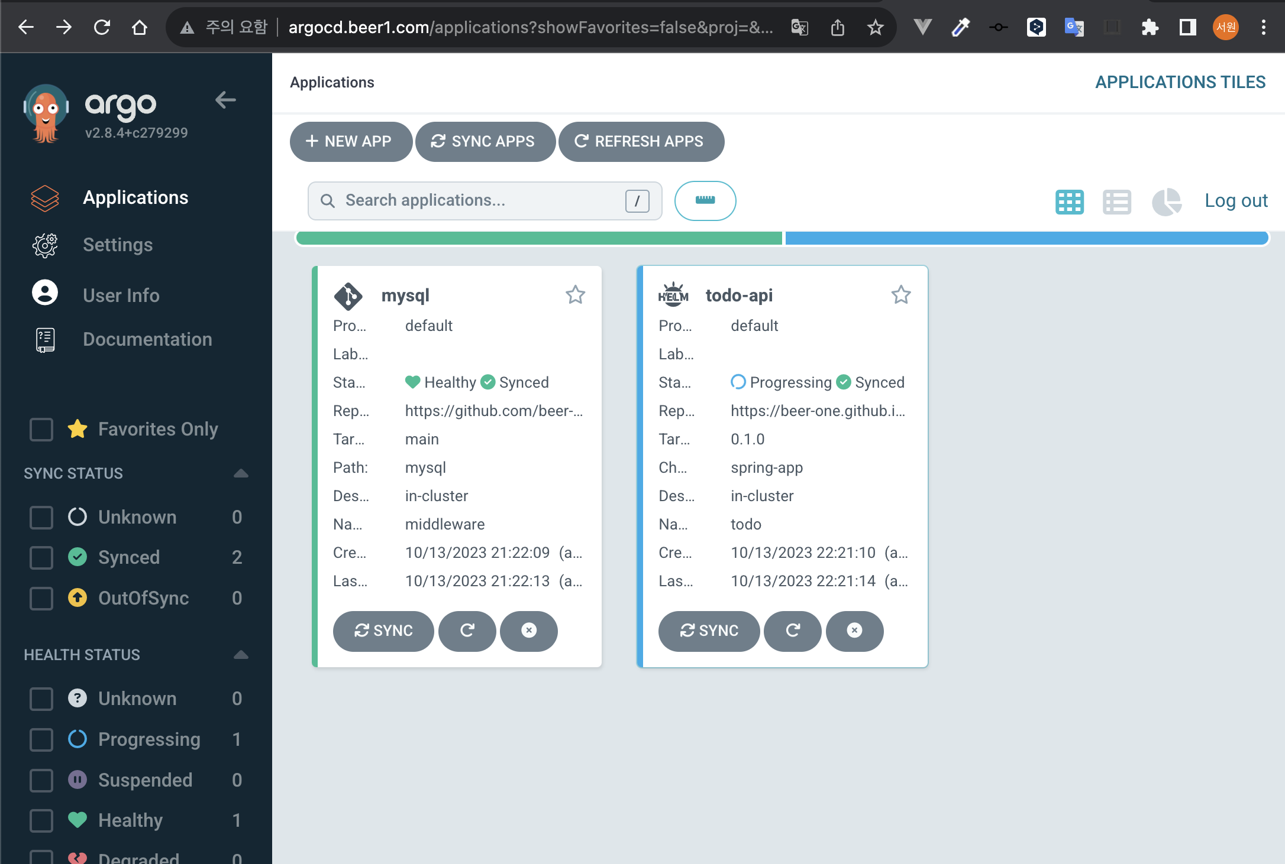Image resolution: width=1285 pixels, height=864 pixels.
Task: Favorite the todo-api application star
Action: click(x=900, y=294)
